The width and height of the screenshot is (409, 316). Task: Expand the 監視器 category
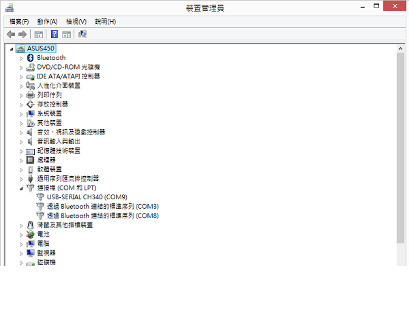click(x=21, y=254)
